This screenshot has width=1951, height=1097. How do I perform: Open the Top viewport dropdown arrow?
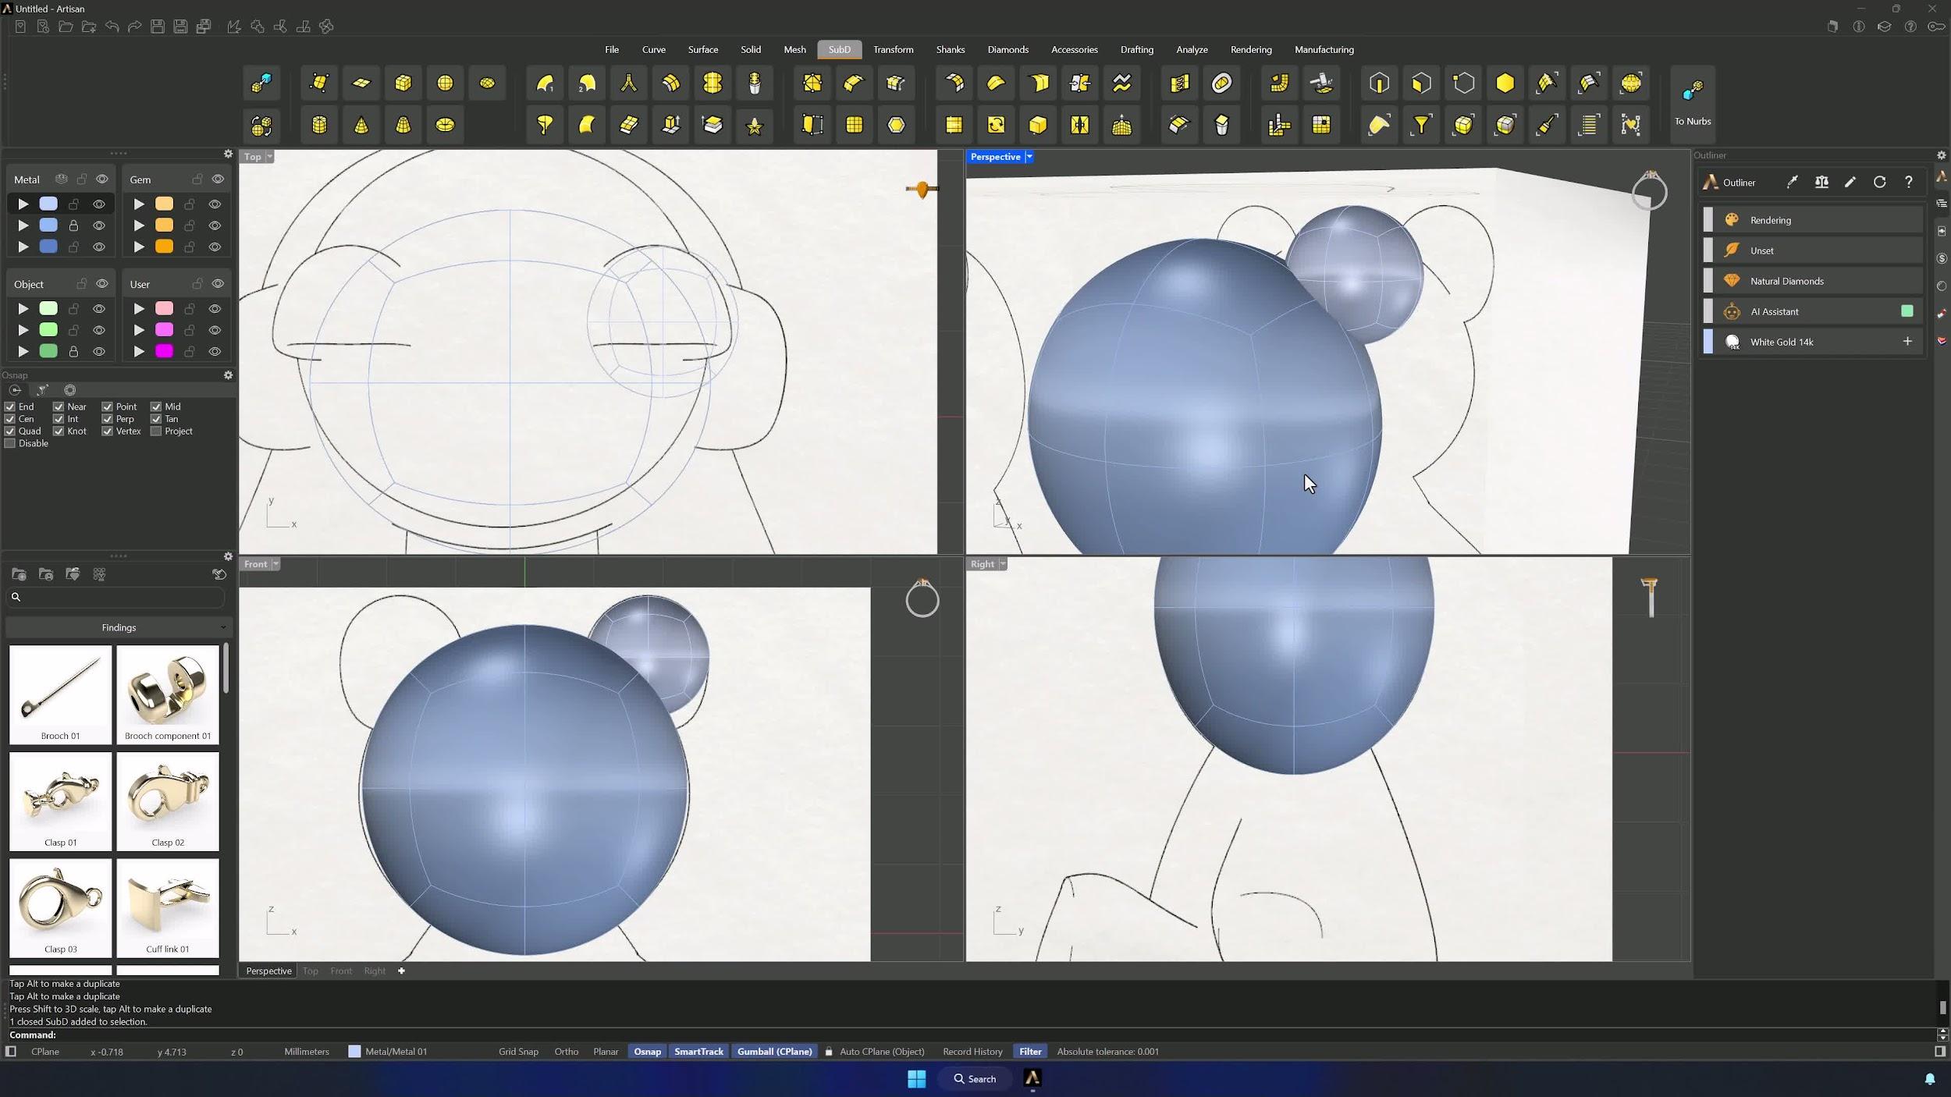[x=270, y=156]
